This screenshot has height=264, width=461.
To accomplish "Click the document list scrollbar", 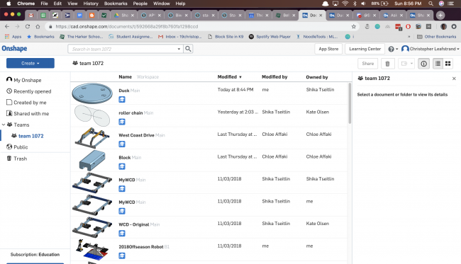I will pyautogui.click(x=350, y=103).
